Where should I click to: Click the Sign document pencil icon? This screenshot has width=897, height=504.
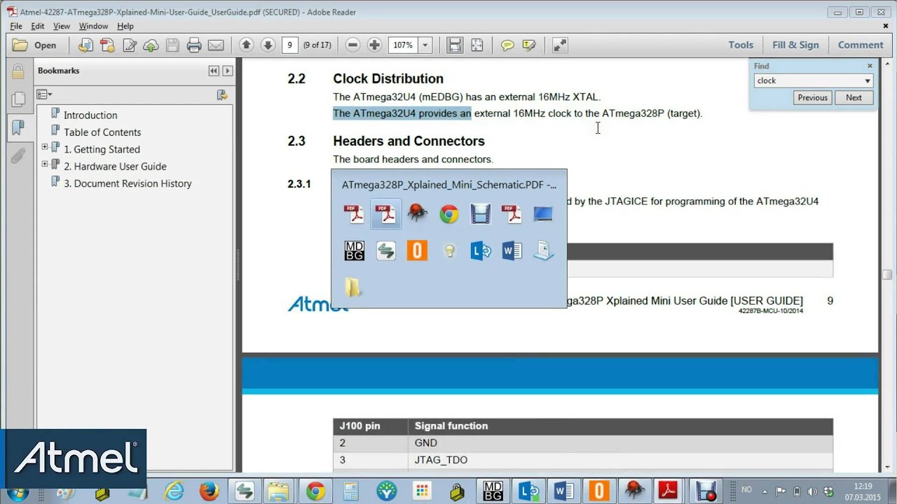(129, 45)
